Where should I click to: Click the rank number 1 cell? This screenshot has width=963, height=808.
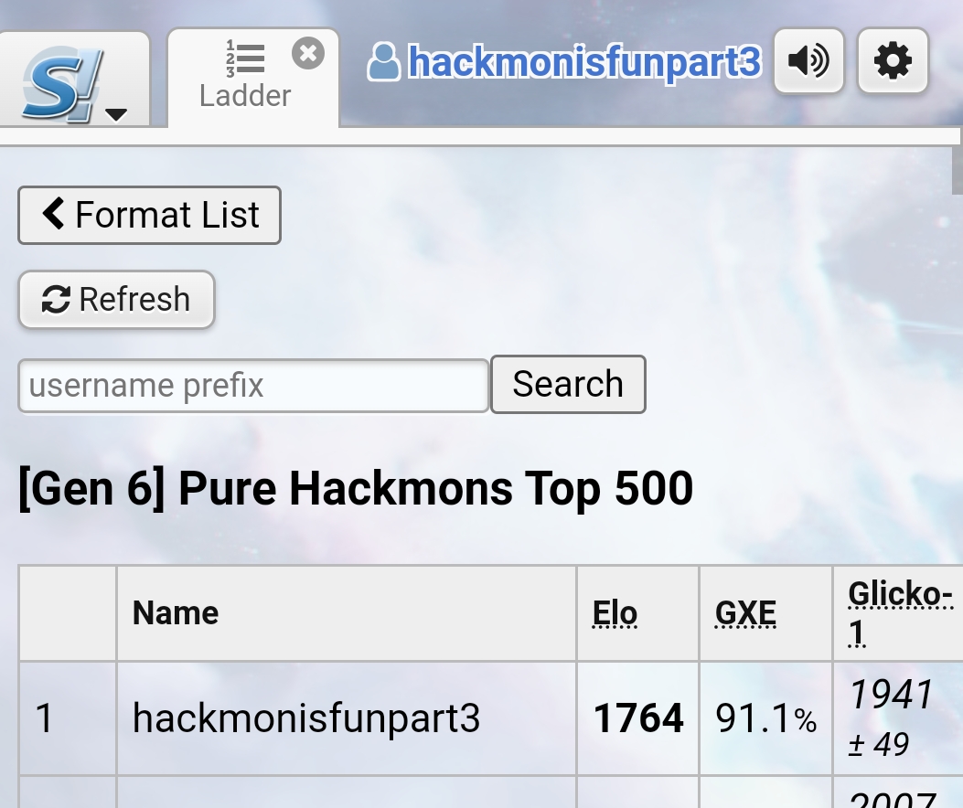tap(68, 718)
